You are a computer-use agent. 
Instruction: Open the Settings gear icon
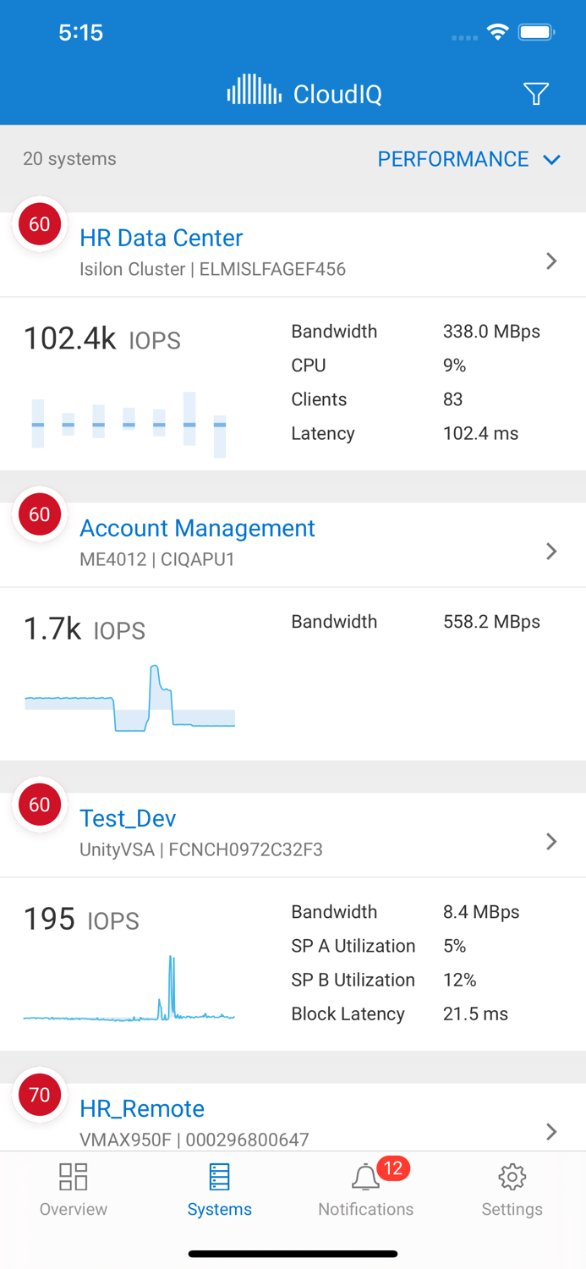coord(512,1176)
